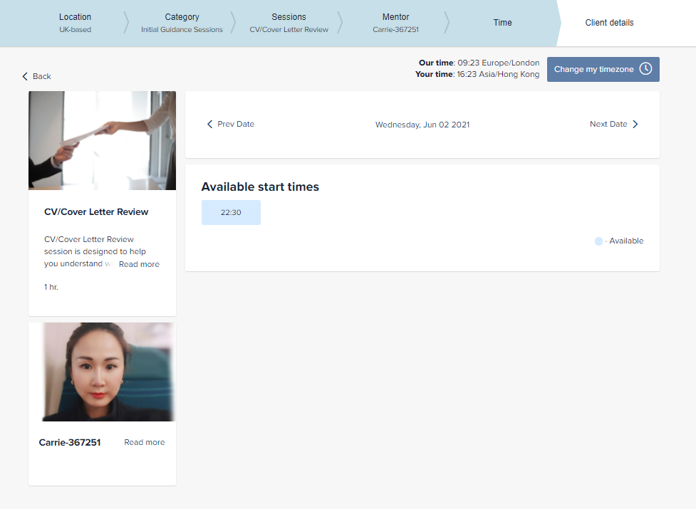The width and height of the screenshot is (696, 509).
Task: Select the Mentor step Carrie-367251
Action: (395, 23)
